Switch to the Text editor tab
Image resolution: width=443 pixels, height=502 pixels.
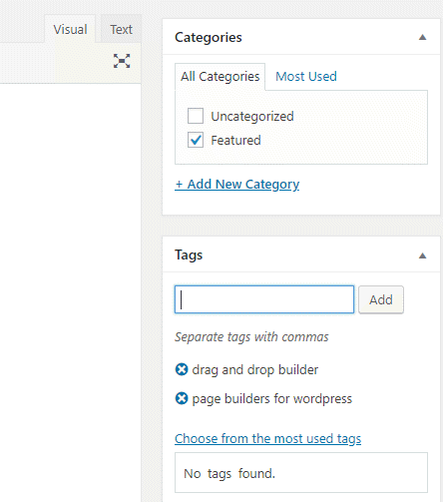pyautogui.click(x=121, y=29)
